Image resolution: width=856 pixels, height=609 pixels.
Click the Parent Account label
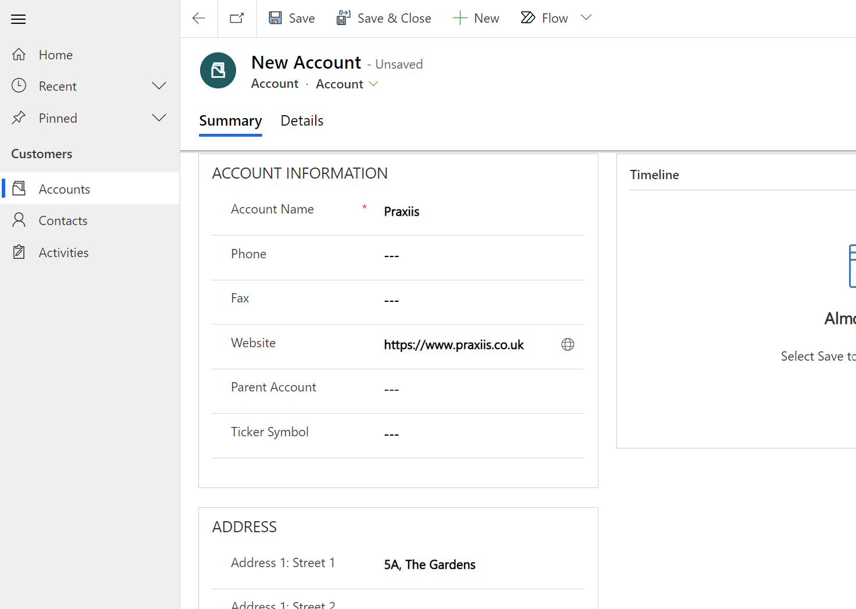(x=273, y=387)
